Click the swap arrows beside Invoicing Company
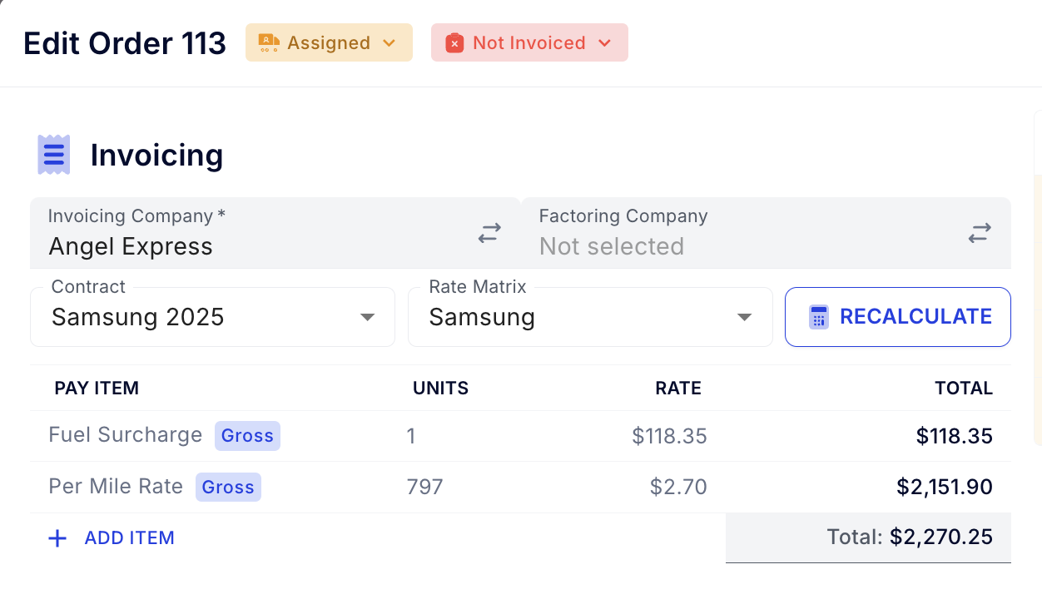 489,233
